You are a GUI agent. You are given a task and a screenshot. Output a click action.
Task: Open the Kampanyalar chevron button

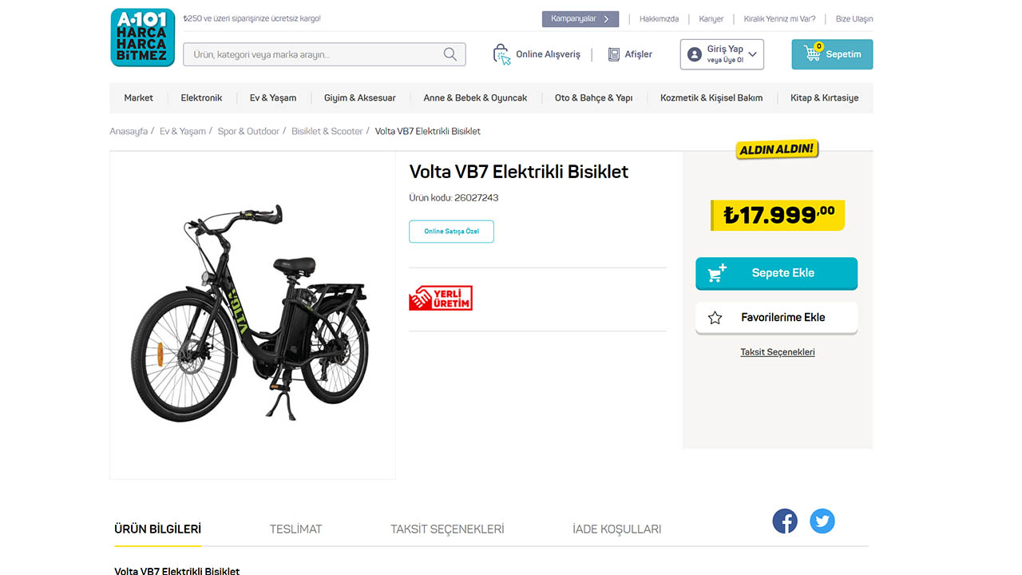[x=607, y=19]
